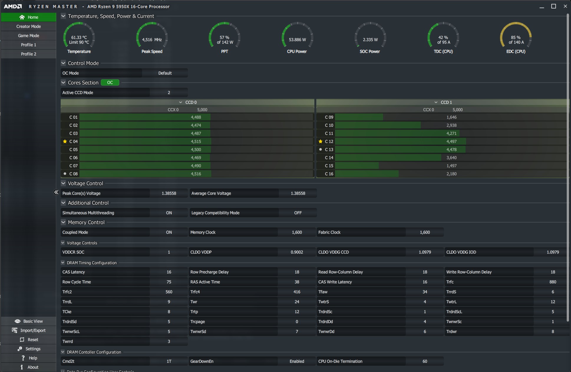Click the Help question mark icon

click(x=23, y=358)
